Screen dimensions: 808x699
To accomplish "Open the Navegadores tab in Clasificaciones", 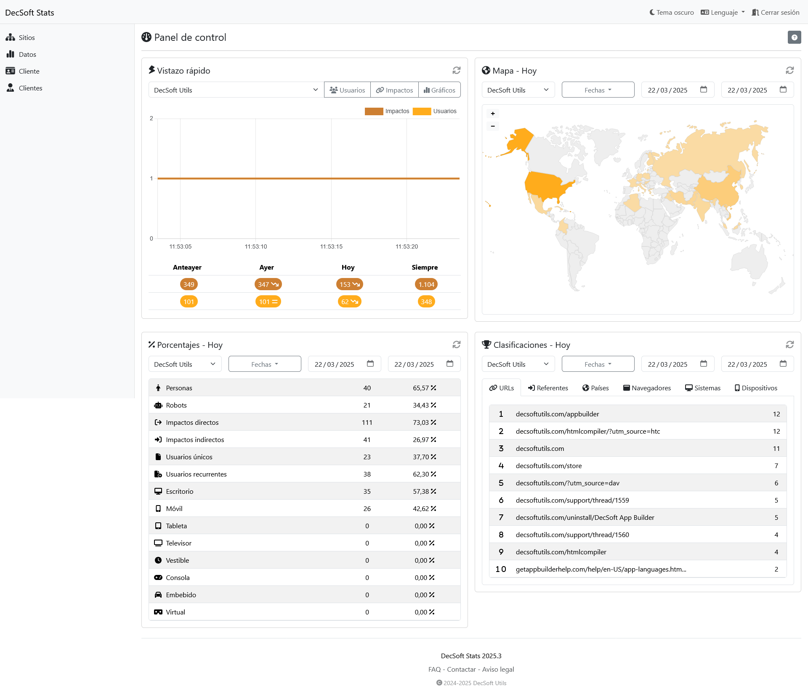I will [x=646, y=388].
